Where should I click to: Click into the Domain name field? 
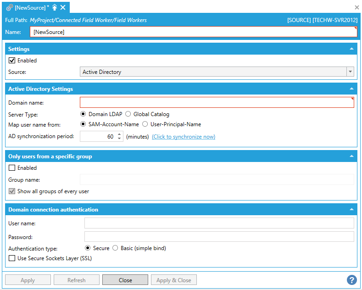pyautogui.click(x=217, y=102)
